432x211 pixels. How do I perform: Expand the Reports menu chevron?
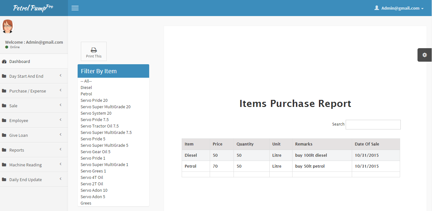[61, 150]
